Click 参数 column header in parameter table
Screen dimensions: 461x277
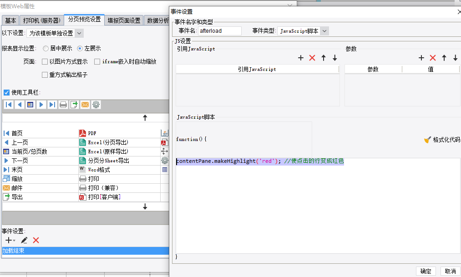(x=373, y=69)
